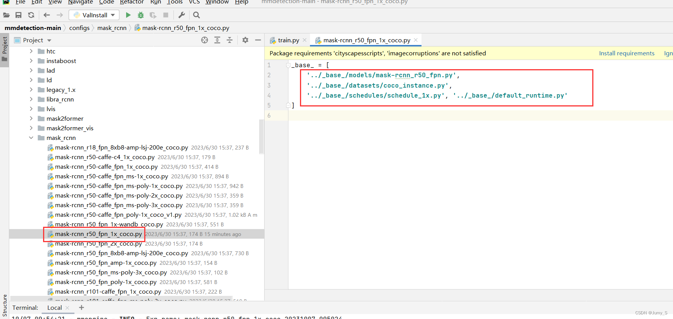Expand the htc folder

31,51
